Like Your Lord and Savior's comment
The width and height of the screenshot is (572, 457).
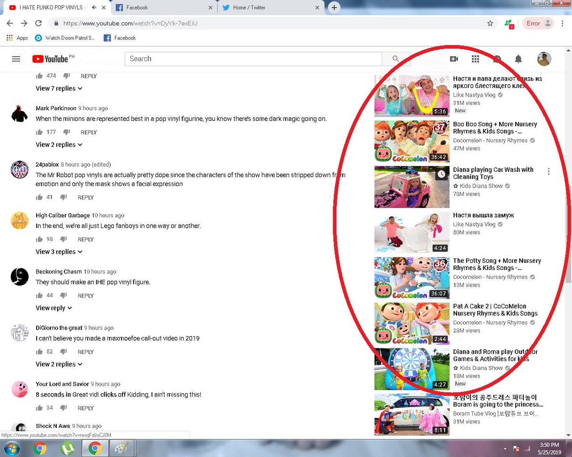coord(39,407)
